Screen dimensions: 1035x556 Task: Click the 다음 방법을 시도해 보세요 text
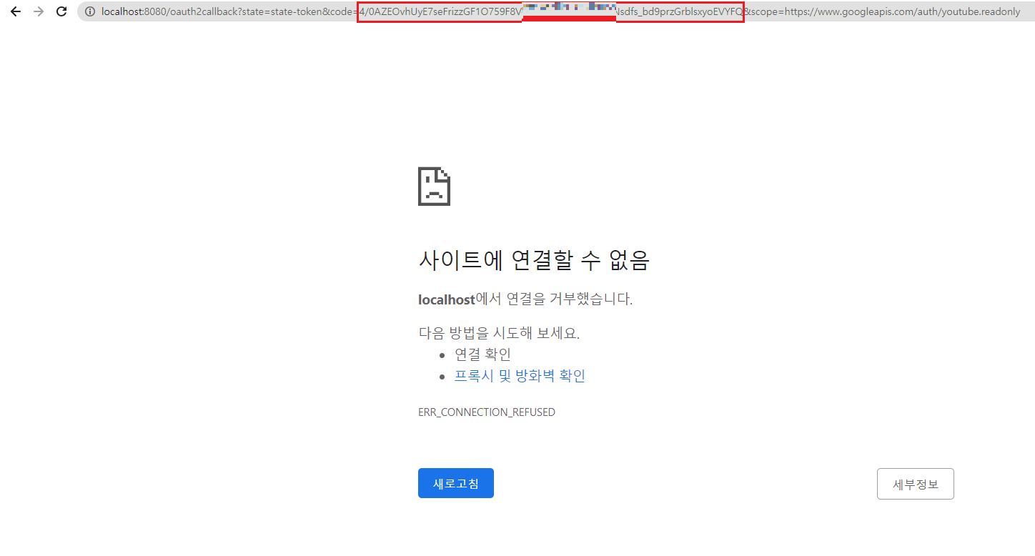click(x=499, y=333)
